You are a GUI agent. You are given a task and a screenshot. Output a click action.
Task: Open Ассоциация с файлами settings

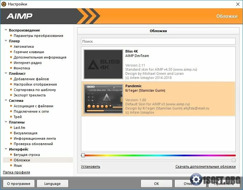[33, 106]
